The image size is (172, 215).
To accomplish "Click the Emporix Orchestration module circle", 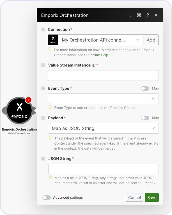I will pyautogui.click(x=19, y=111).
